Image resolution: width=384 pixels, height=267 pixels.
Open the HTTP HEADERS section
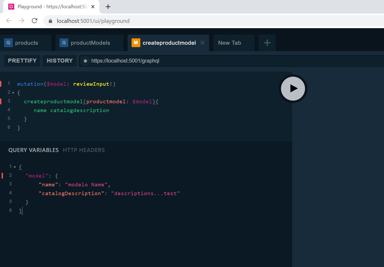84,150
